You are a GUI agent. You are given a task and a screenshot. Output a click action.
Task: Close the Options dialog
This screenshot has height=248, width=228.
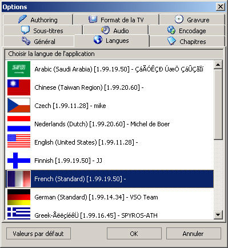(x=221, y=7)
